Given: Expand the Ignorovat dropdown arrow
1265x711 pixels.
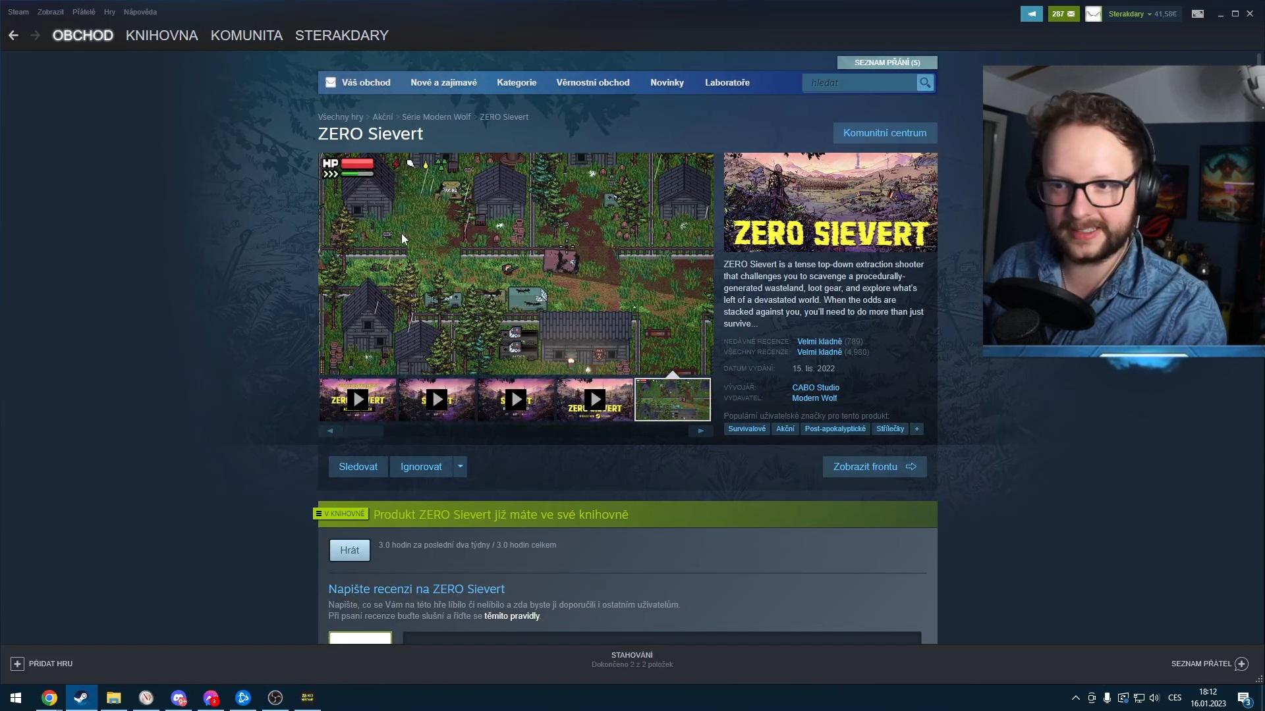Looking at the screenshot, I should (460, 467).
